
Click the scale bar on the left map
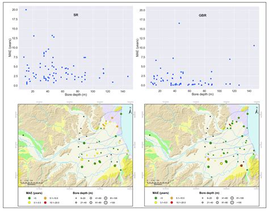(31, 182)
